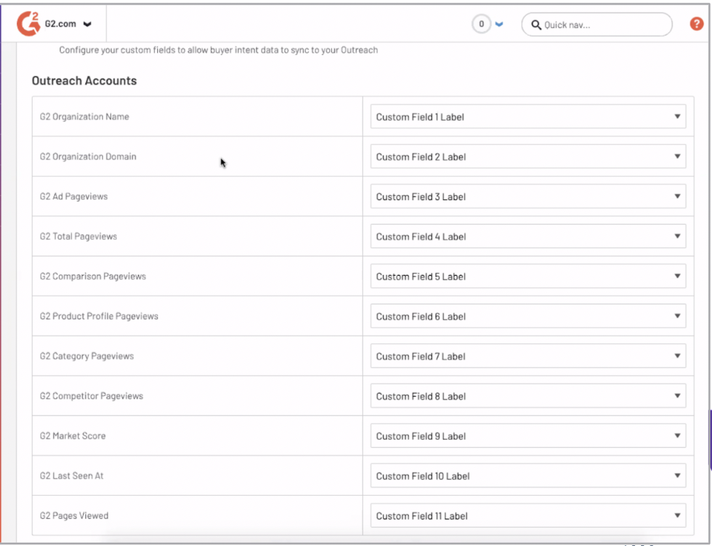Open the Custom Field 10 Label dropdown
Image resolution: width=712 pixels, height=546 pixels.
(x=527, y=476)
